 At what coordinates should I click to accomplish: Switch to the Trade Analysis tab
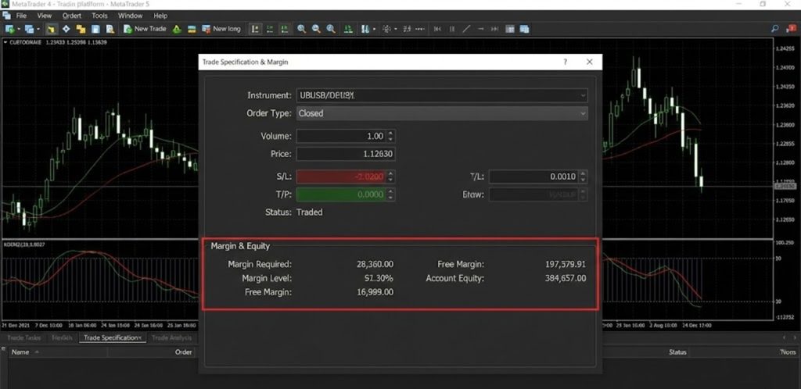(x=171, y=337)
